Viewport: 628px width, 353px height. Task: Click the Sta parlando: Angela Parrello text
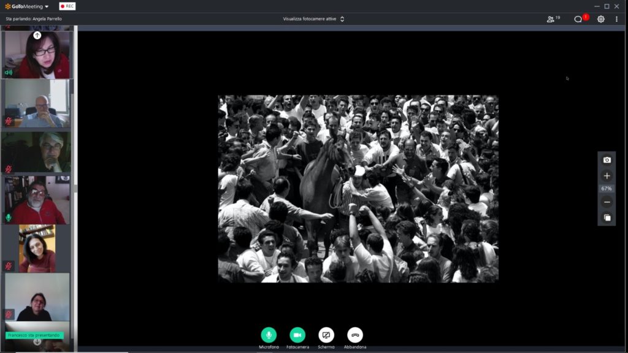pyautogui.click(x=34, y=19)
